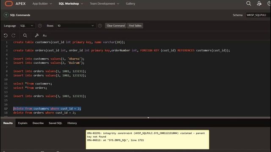
Task: Open the Language SQL dropdown
Action: pyautogui.click(x=27, y=26)
